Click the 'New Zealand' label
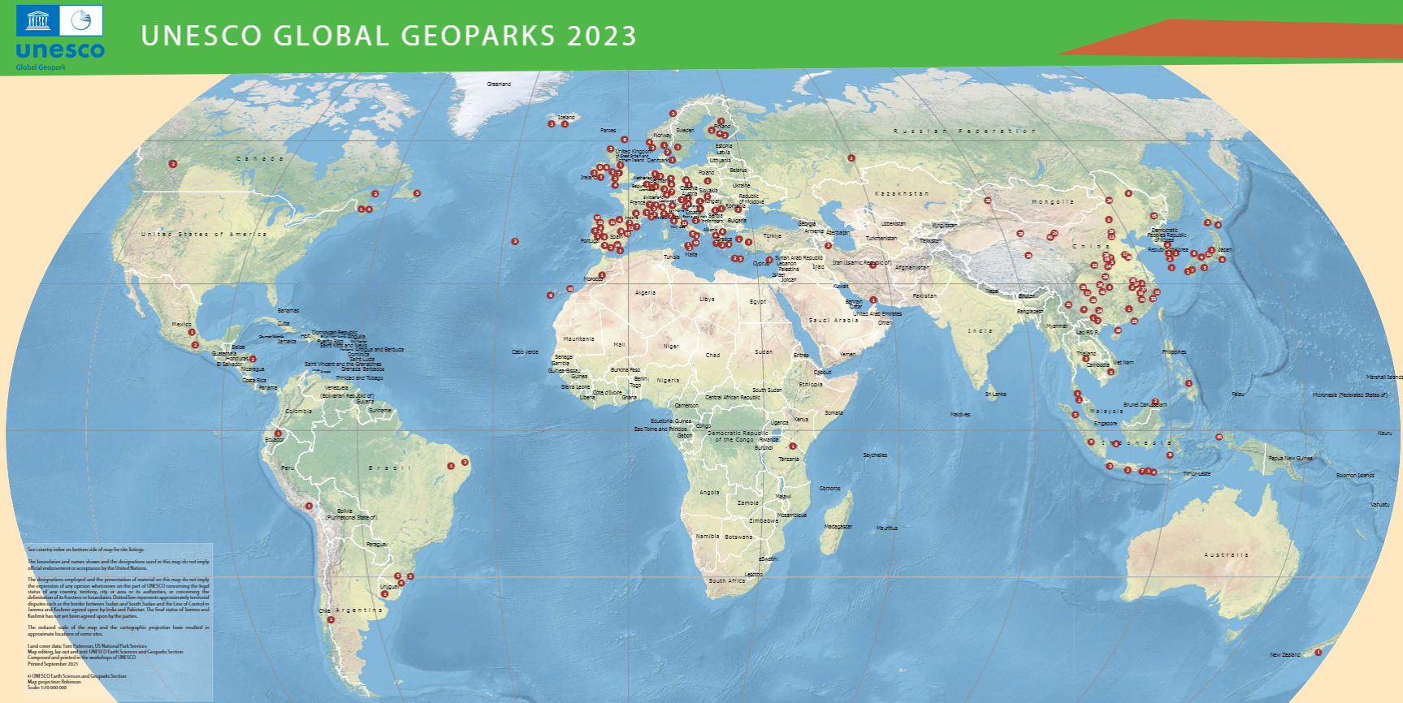This screenshot has width=1403, height=703. (x=1285, y=654)
